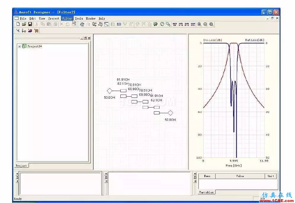Viewport: 295px width, 203px height.
Task: Open the File menu
Action: tap(23, 18)
